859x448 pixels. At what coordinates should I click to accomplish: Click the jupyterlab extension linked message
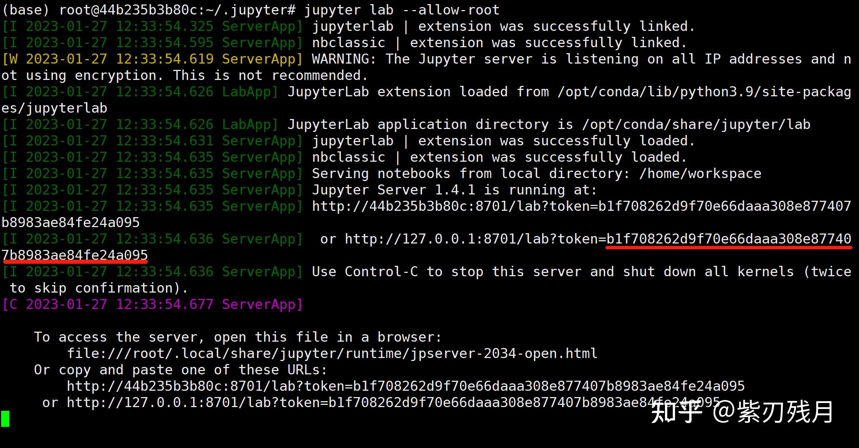point(502,26)
